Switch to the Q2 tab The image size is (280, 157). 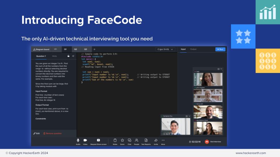[76, 49]
